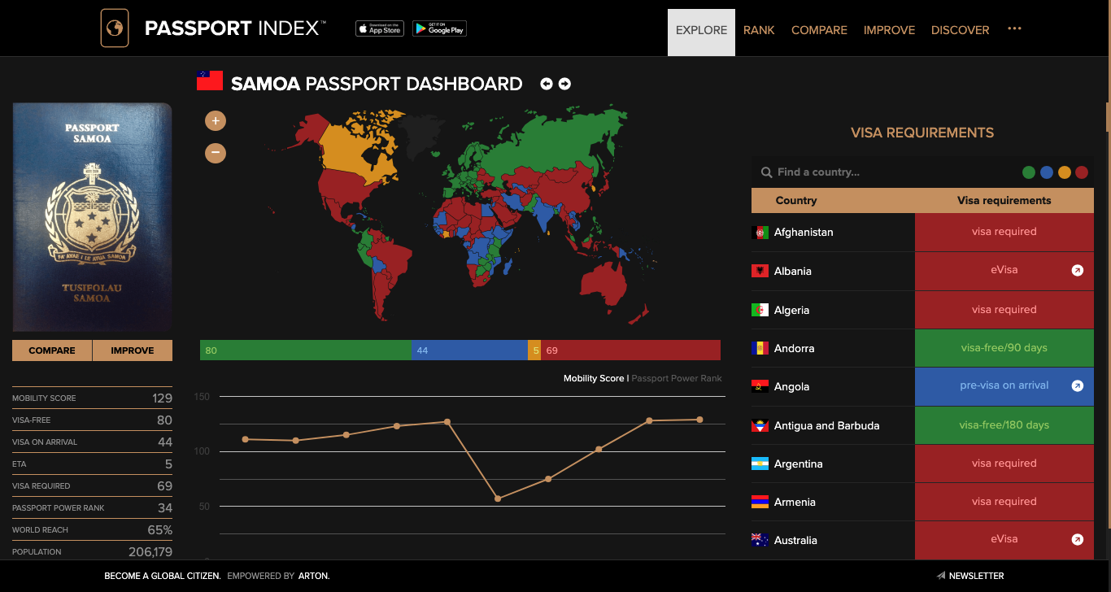Click the Armenia flag icon
1111x592 pixels.
coord(760,502)
